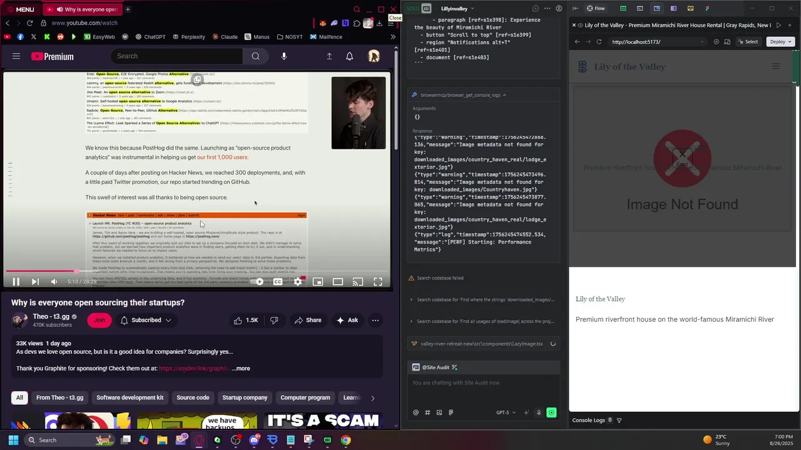Open a new Opera tab
Image resolution: width=801 pixels, height=450 pixels.
[128, 9]
